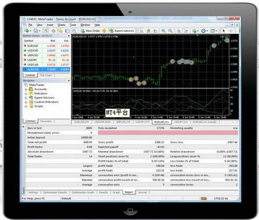Zoom out on the chart

[171, 31]
